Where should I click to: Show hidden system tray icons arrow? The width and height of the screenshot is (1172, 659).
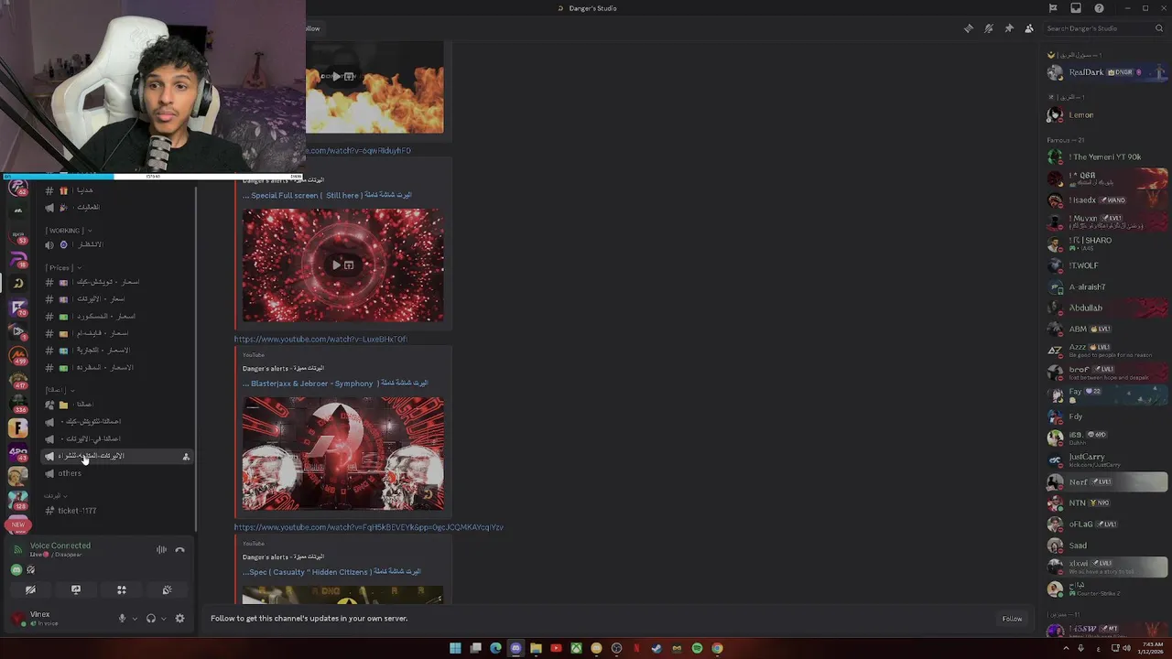click(1067, 648)
